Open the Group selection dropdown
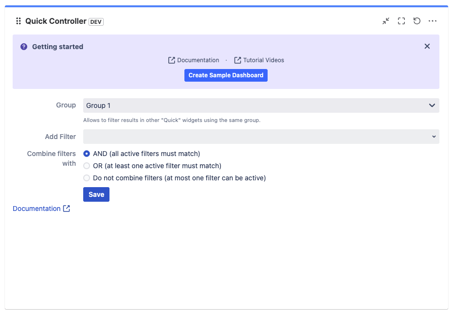Viewport: 453px width, 314px height. pyautogui.click(x=260, y=105)
